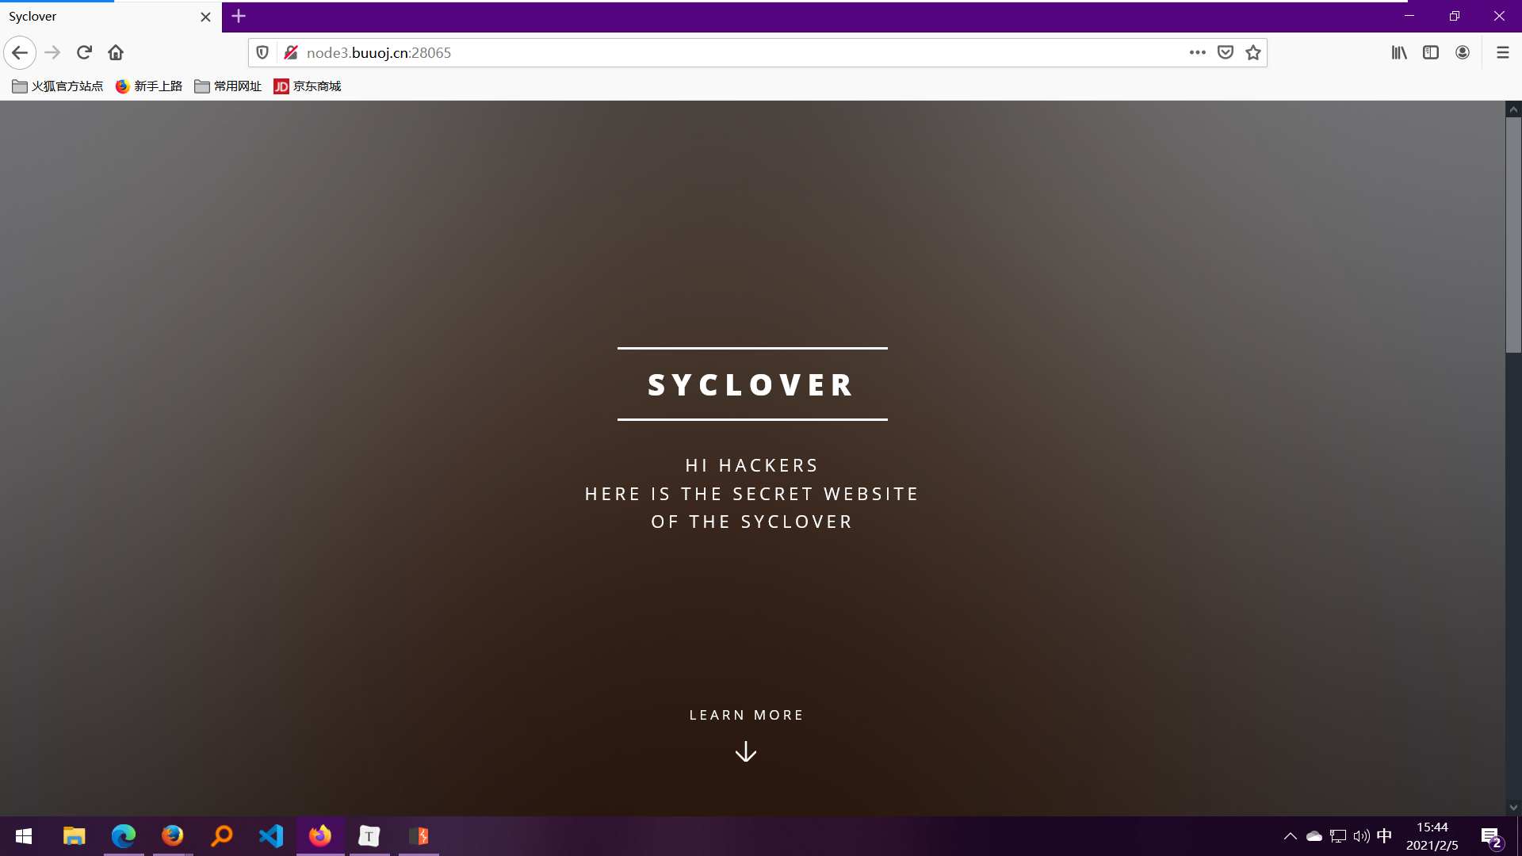Open 常用网址 bookmarks folder

[x=228, y=86]
